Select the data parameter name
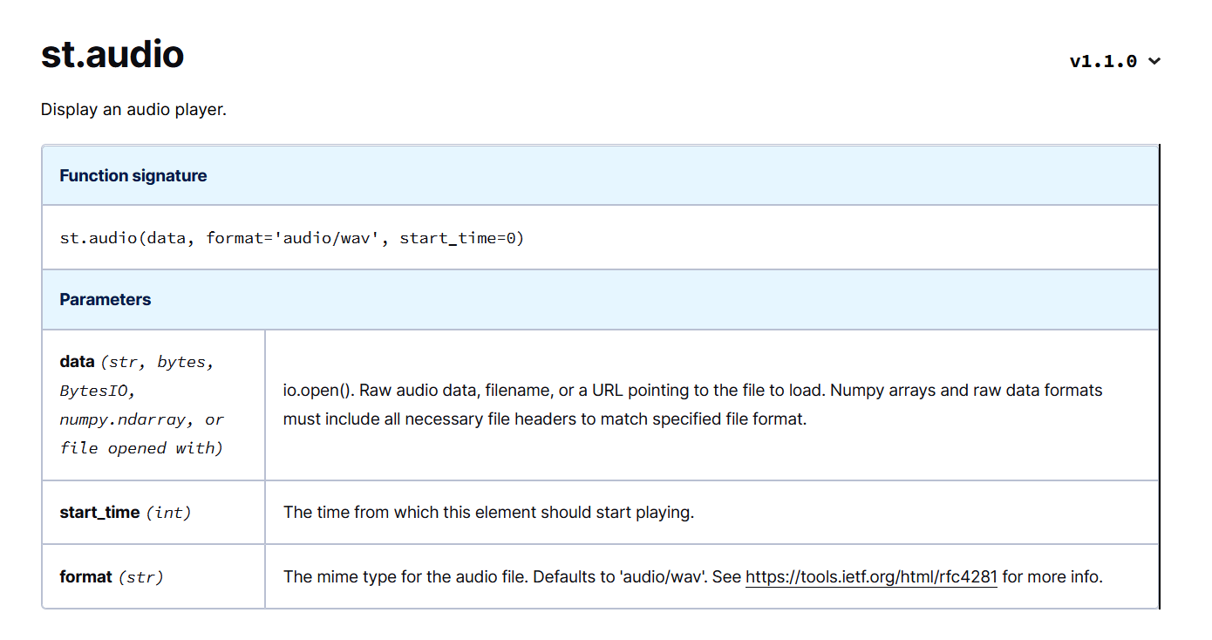The height and width of the screenshot is (640, 1212). 76,361
